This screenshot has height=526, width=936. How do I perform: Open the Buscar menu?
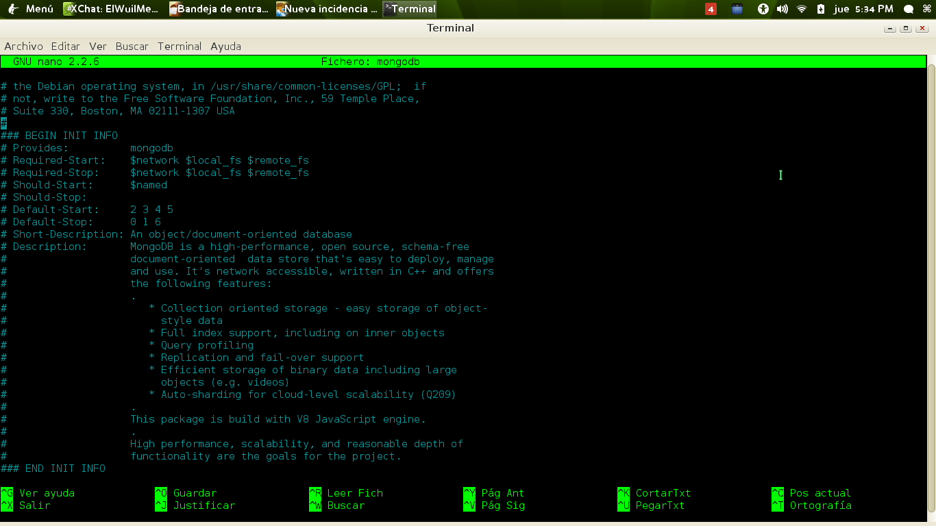pyautogui.click(x=132, y=46)
